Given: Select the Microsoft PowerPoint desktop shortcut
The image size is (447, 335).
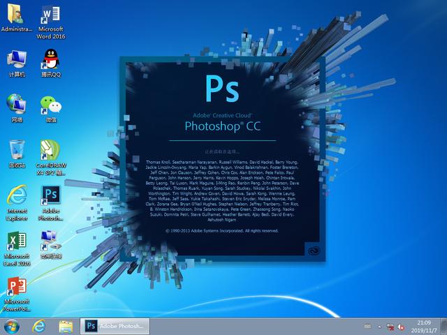Looking at the screenshot, I should (x=17, y=294).
